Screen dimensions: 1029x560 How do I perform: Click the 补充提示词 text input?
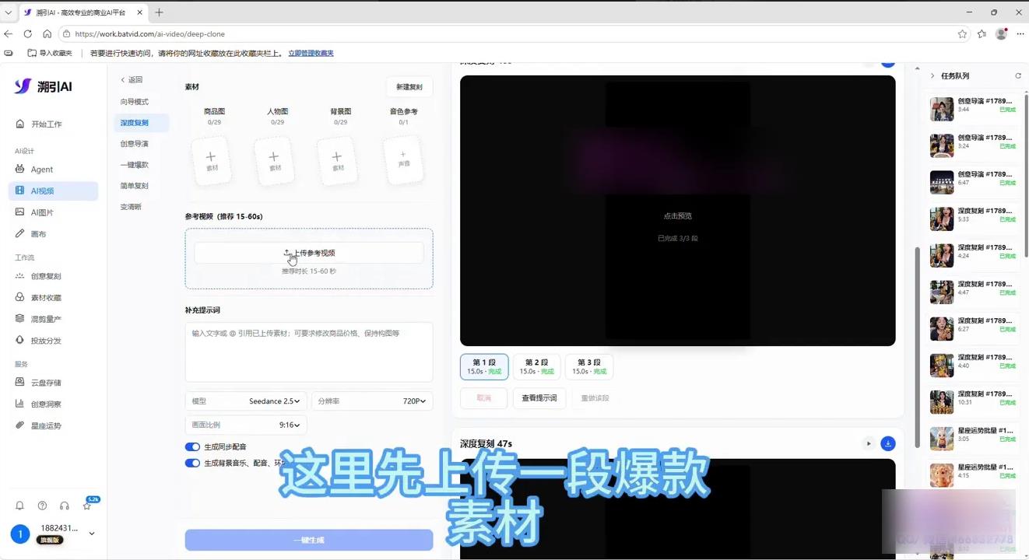point(309,352)
